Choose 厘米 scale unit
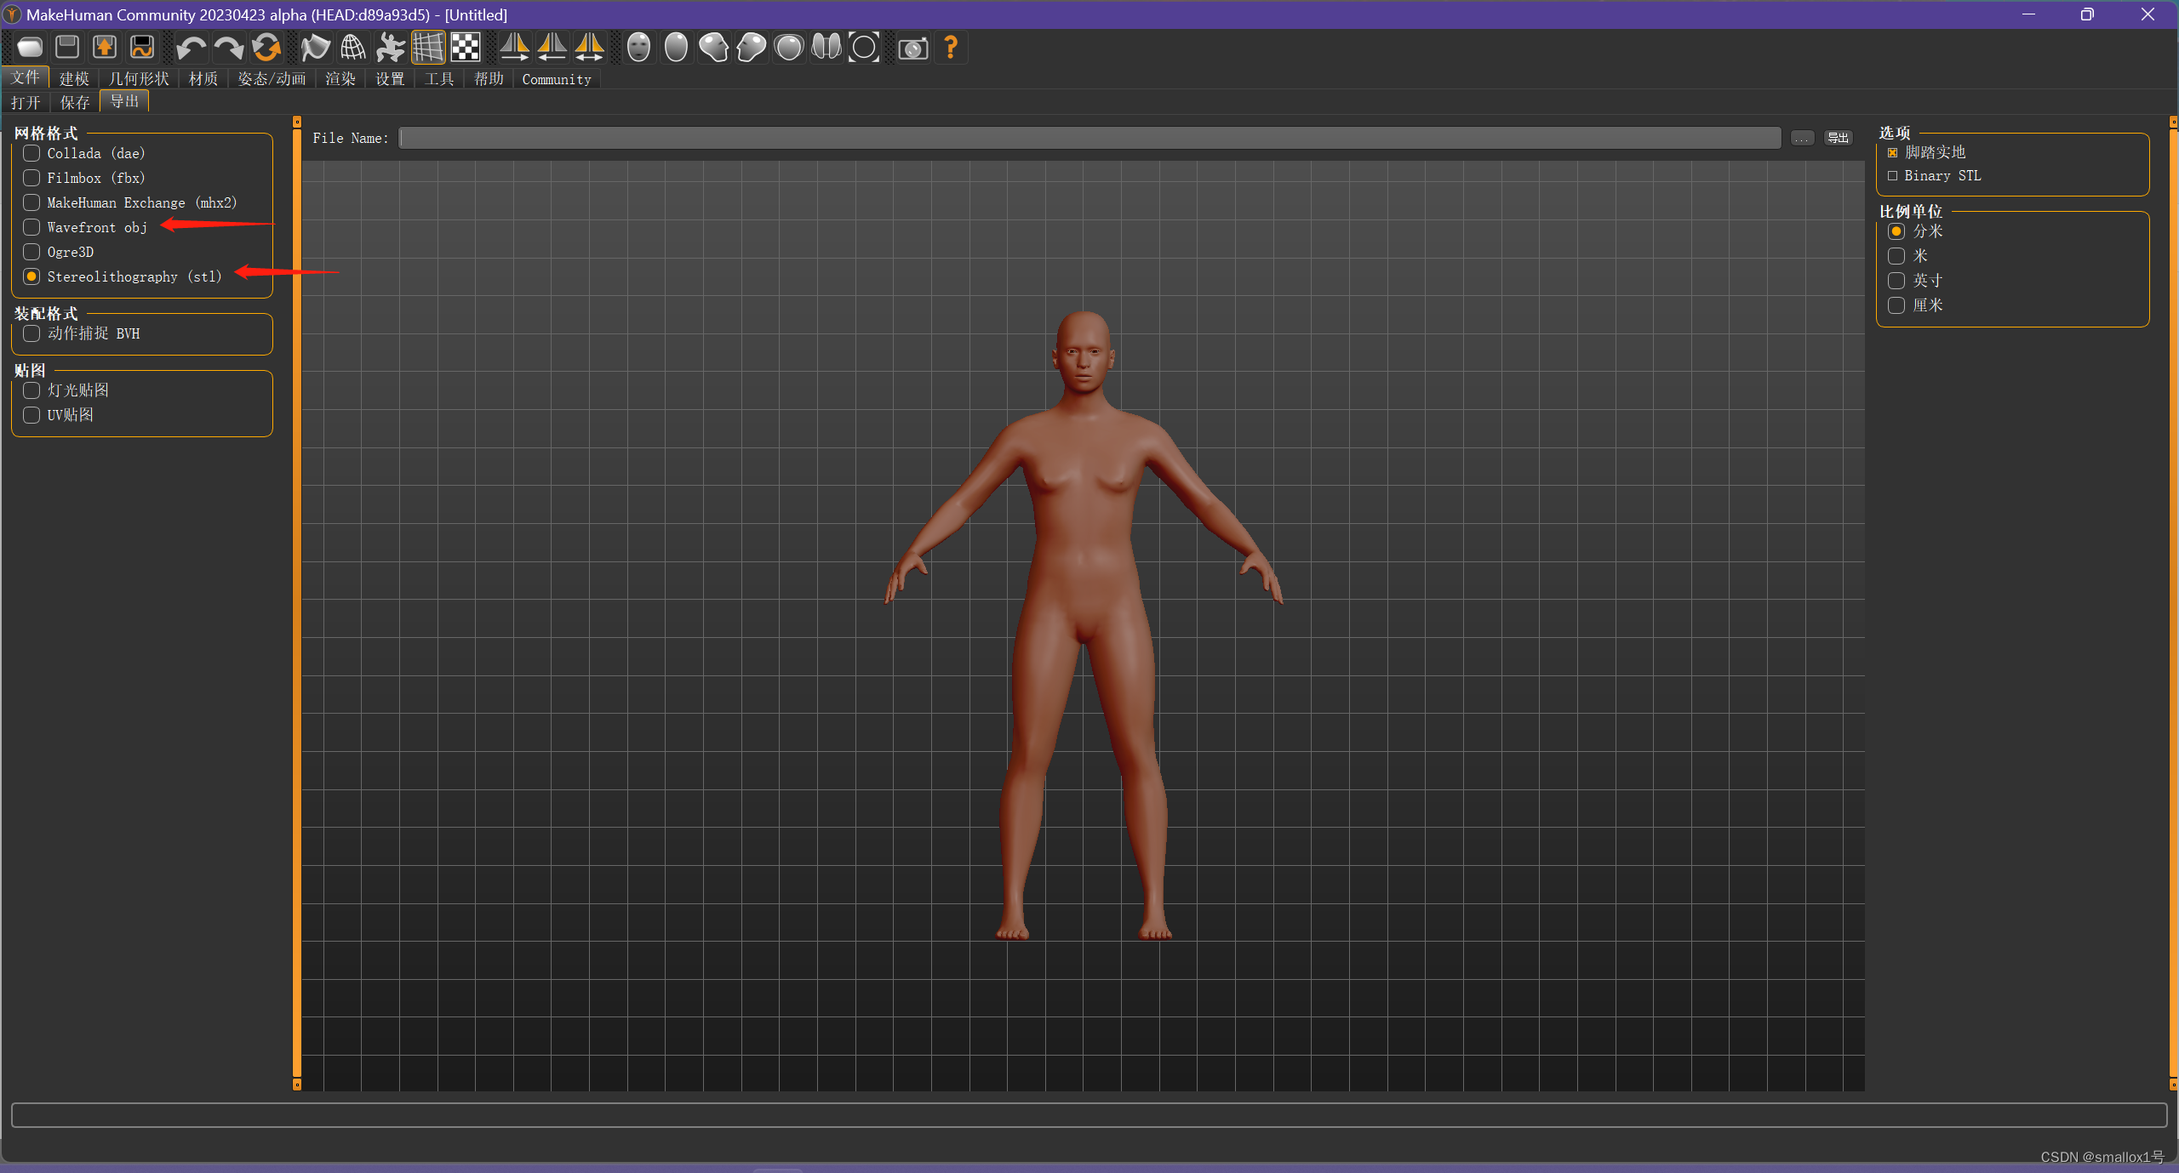2179x1173 pixels. pyautogui.click(x=1915, y=305)
